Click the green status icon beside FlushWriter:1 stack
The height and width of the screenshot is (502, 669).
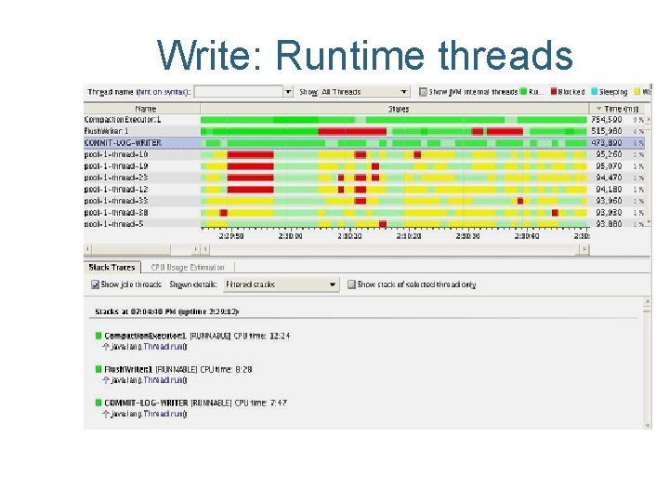coord(98,369)
